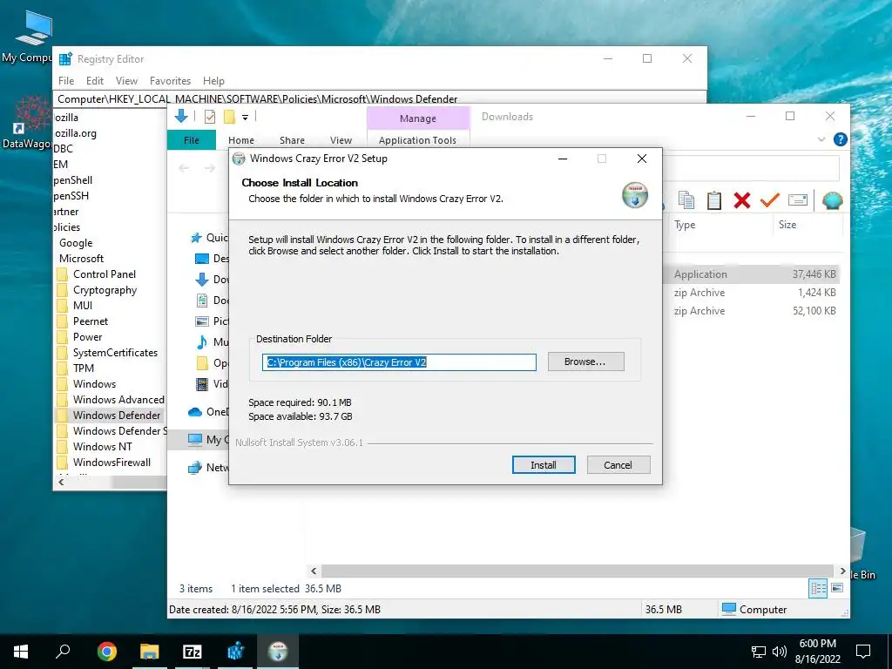Open Google Chrome from taskbar

click(106, 652)
